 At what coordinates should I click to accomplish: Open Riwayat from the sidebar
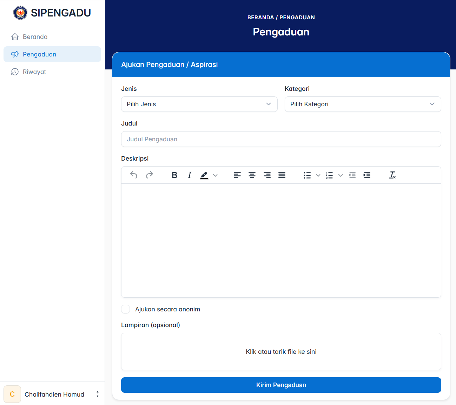34,72
